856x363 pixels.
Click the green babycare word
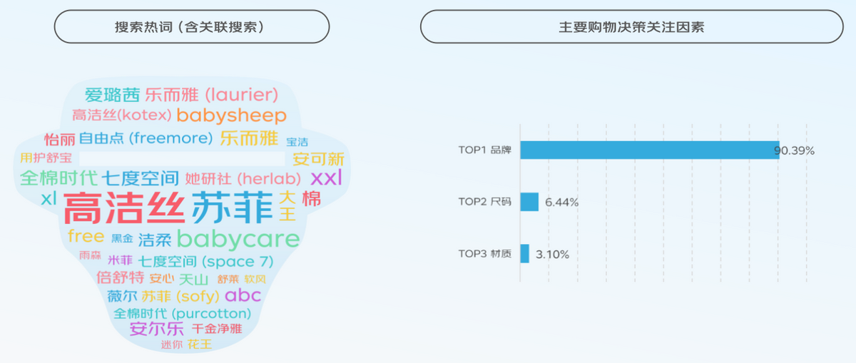238,238
